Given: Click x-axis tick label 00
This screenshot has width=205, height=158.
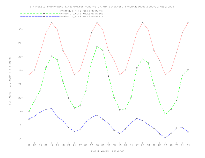Looking at the screenshot, I should pyautogui.click(x=29, y=145).
